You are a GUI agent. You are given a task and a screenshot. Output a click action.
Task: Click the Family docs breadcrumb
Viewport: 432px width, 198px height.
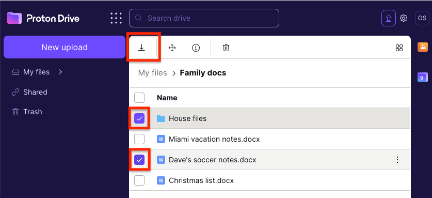[203, 73]
